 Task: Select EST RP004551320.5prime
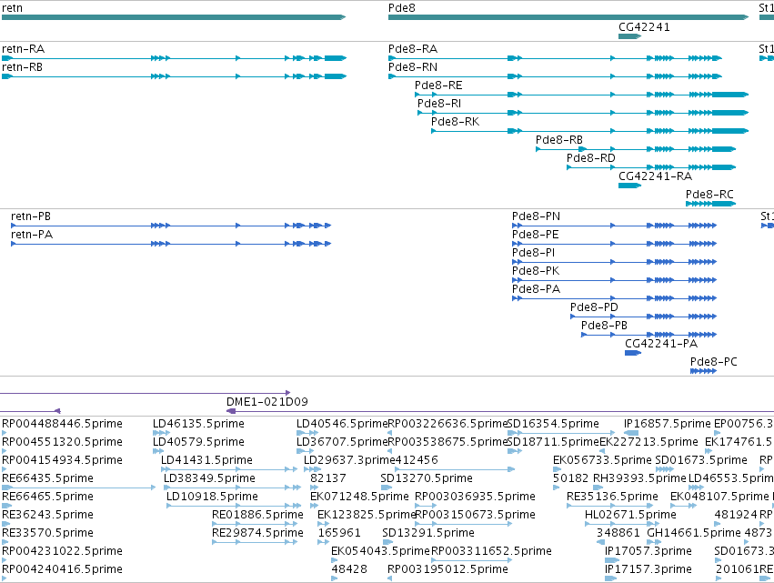(x=62, y=442)
